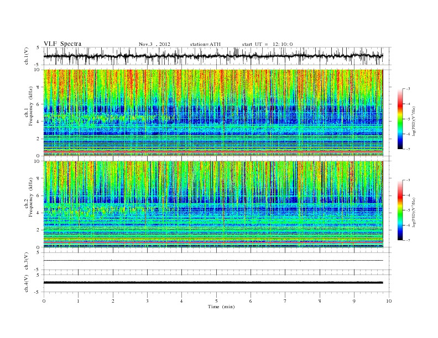Click tick label "1" on Time axis
438x338 pixels.
78,301
